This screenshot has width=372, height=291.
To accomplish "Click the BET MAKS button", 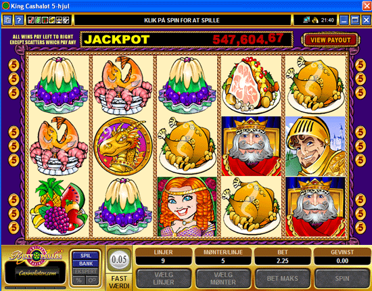I will [283, 279].
